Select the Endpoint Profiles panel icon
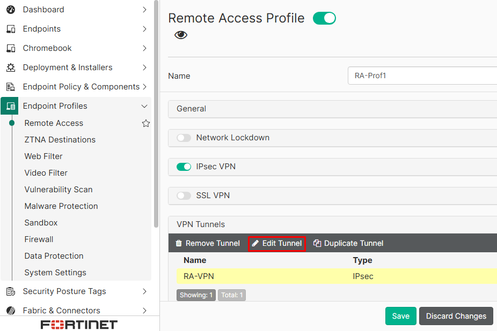The image size is (497, 331). (x=9, y=106)
